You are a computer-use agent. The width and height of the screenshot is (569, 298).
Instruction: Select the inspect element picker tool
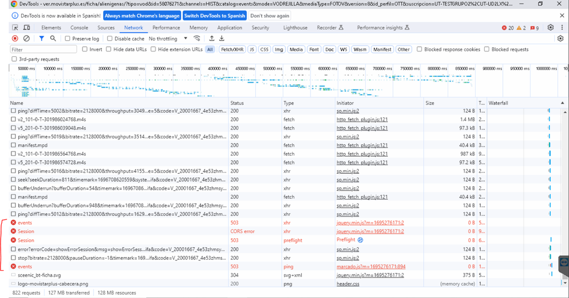(16, 27)
